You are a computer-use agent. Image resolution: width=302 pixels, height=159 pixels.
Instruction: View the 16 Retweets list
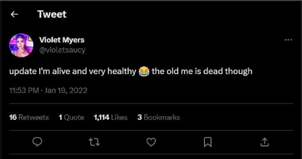[x=29, y=117]
